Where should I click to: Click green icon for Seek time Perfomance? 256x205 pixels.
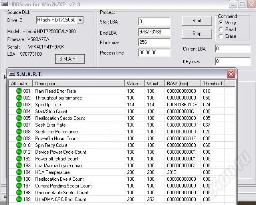click(19, 132)
